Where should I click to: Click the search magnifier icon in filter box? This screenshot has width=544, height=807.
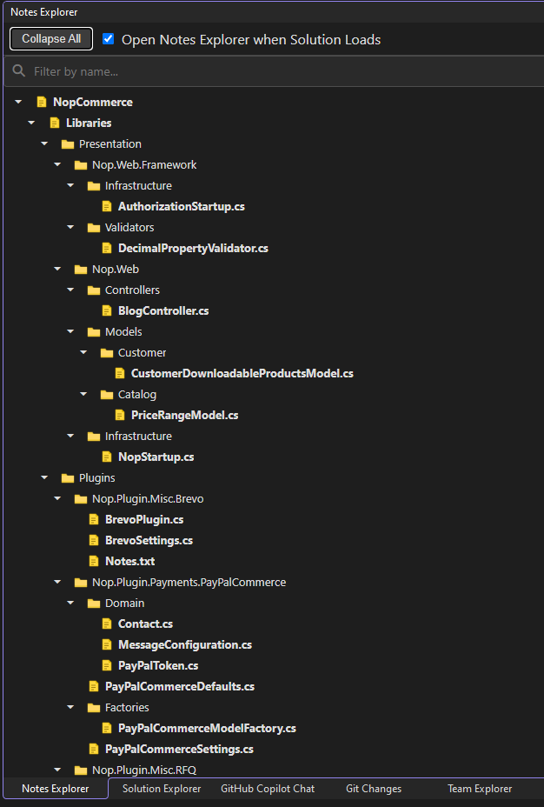tap(19, 71)
